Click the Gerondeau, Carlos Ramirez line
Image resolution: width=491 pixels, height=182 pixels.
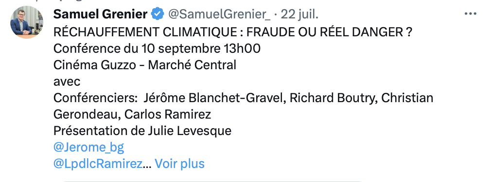[x=132, y=114]
